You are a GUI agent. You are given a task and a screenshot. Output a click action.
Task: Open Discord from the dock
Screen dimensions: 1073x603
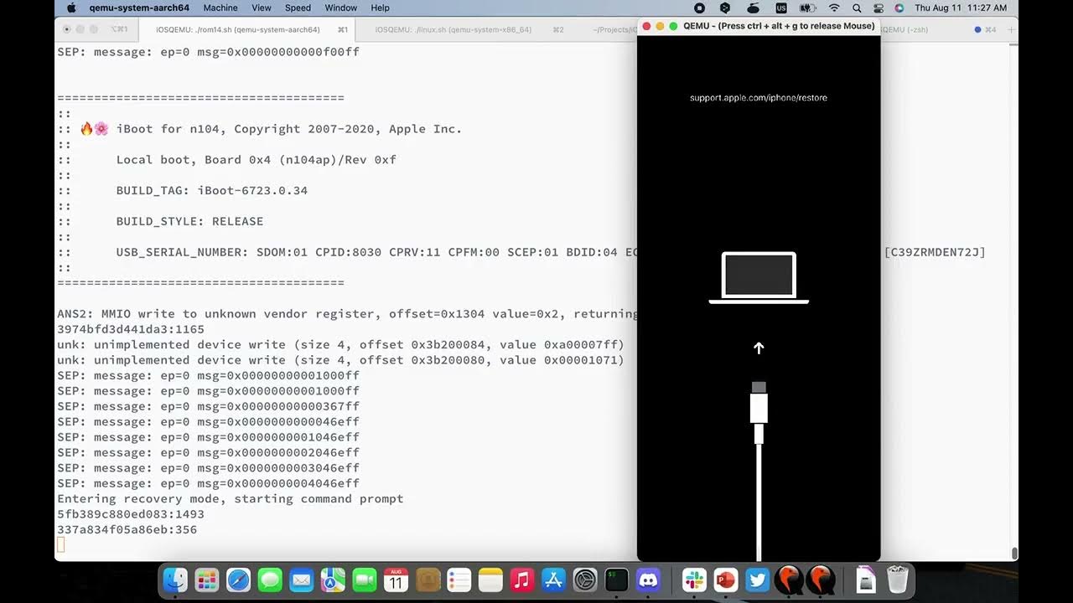(649, 580)
